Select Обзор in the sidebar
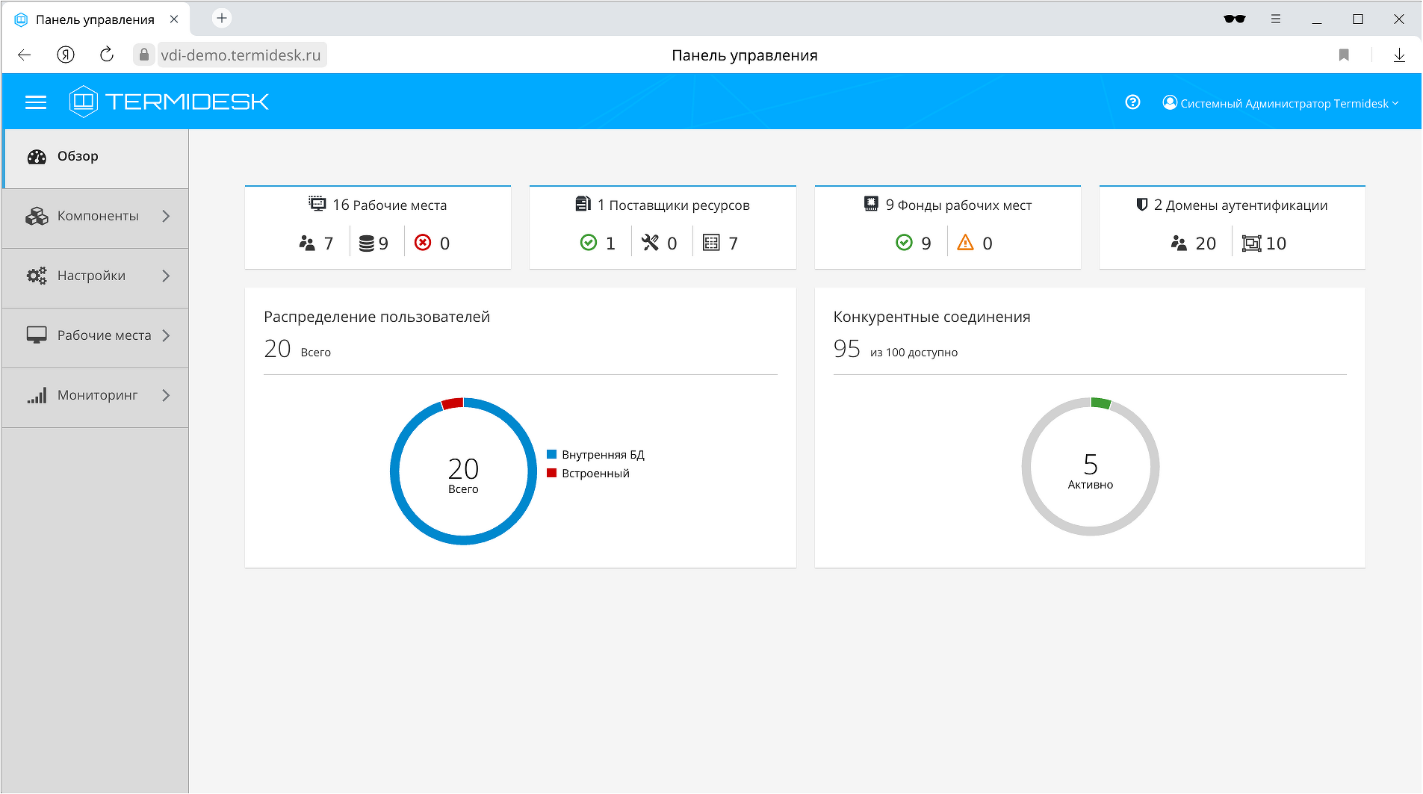Viewport: 1423px width, 794px height. point(78,156)
